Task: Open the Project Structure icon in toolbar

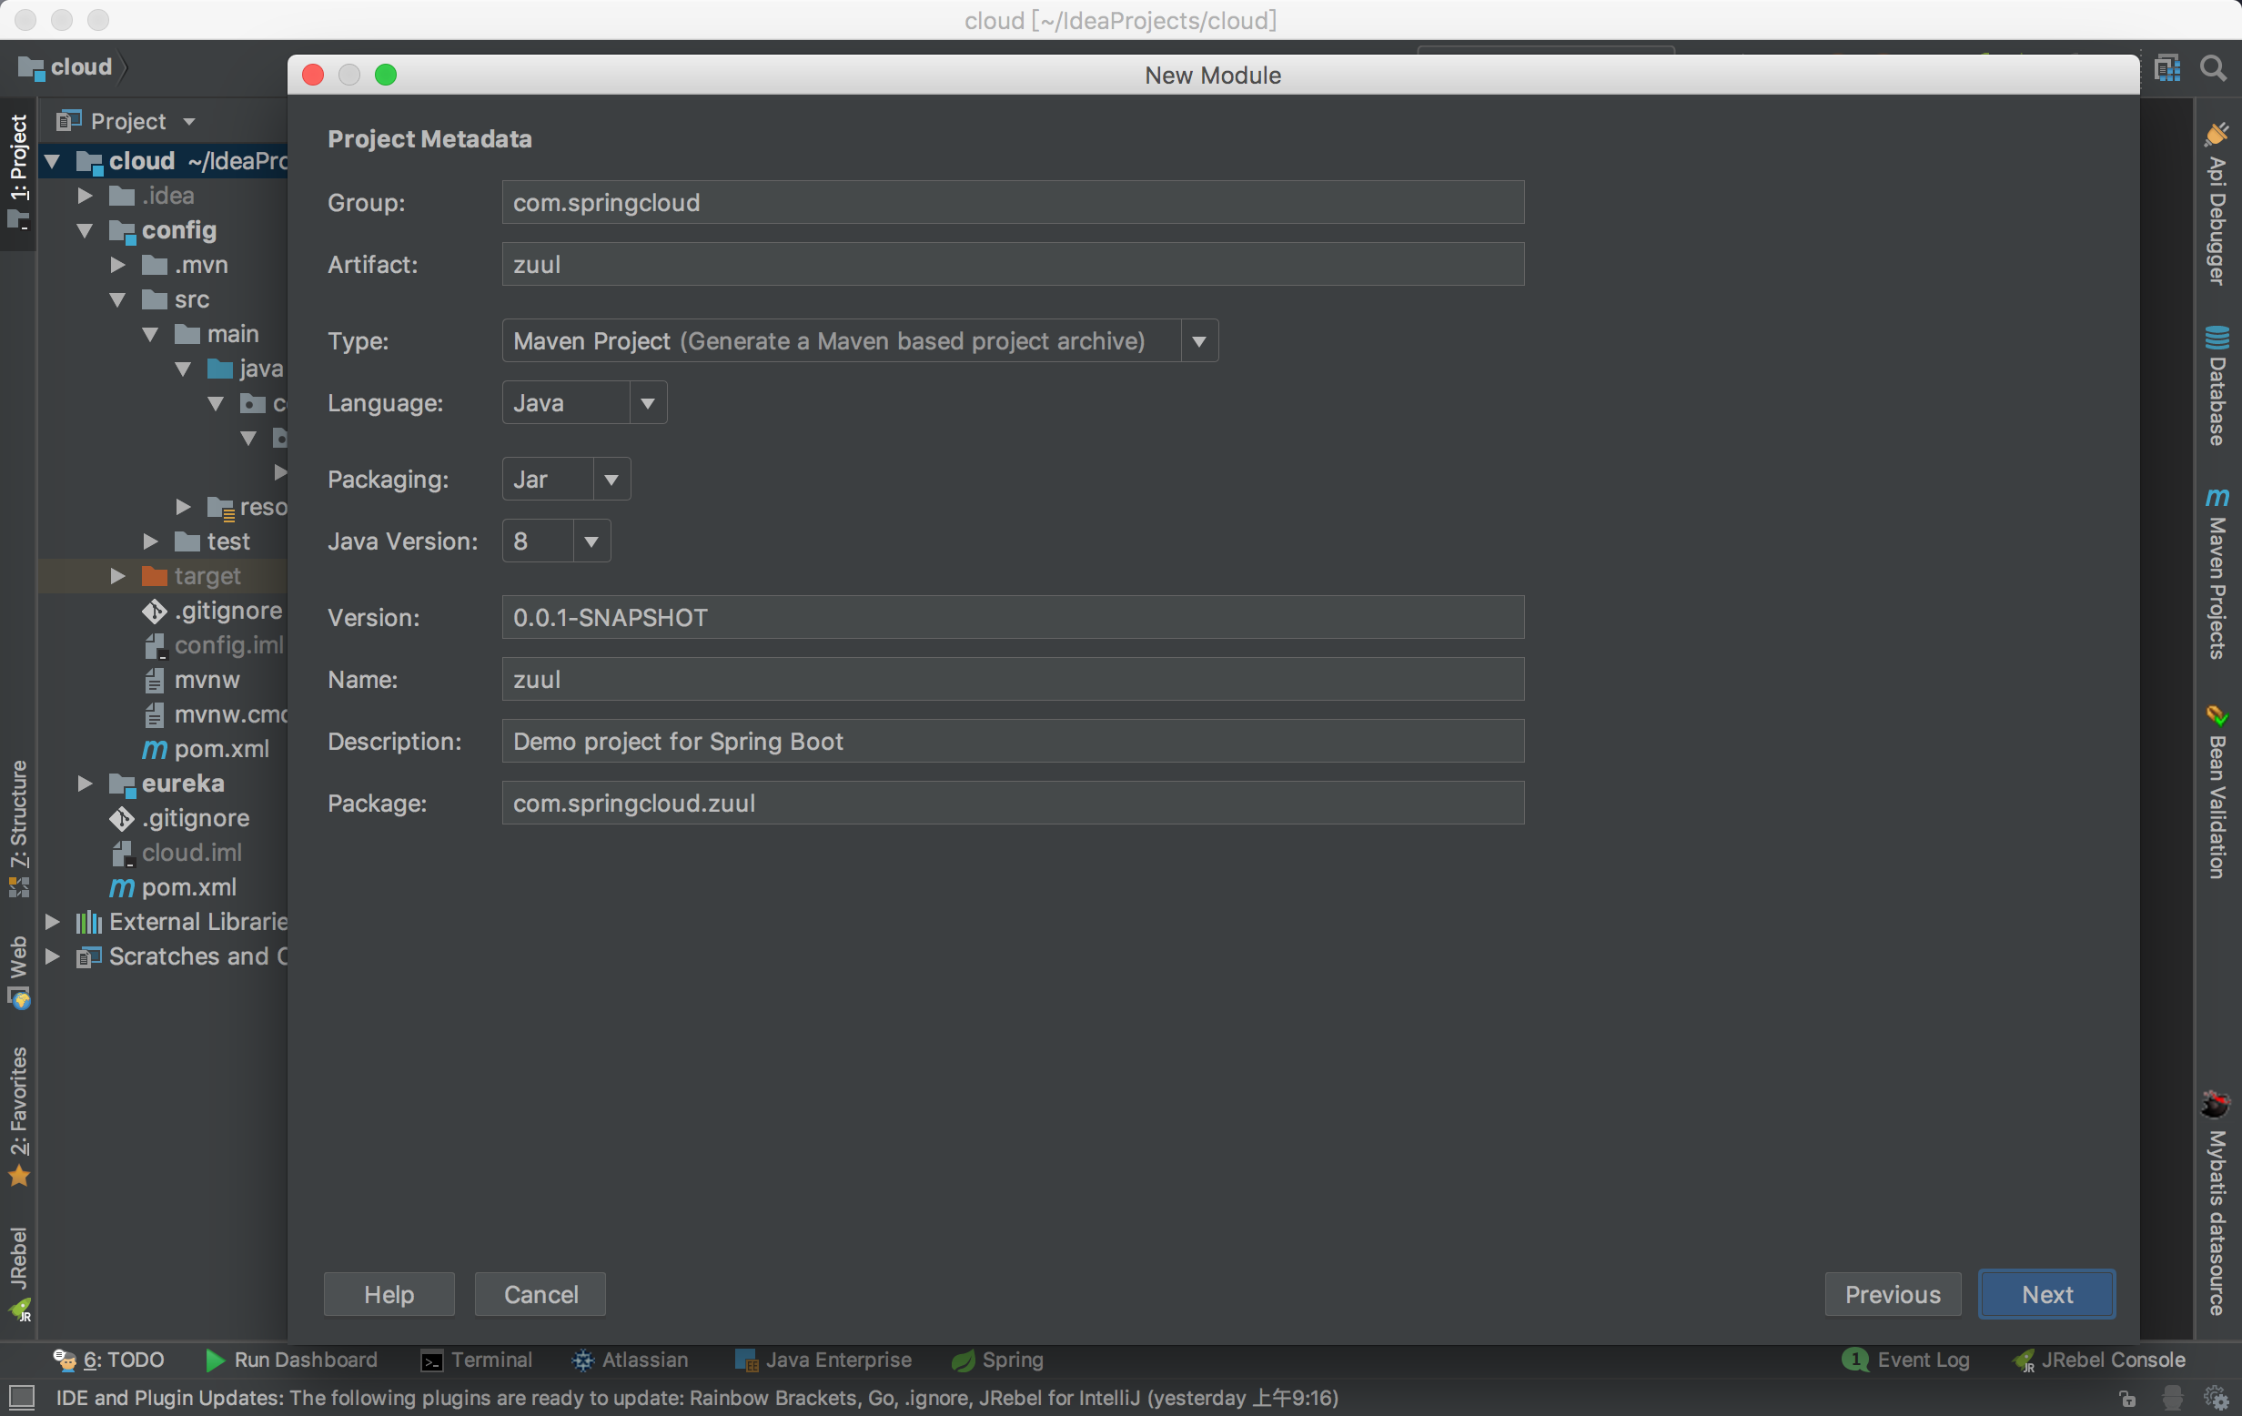Action: [x=2167, y=68]
